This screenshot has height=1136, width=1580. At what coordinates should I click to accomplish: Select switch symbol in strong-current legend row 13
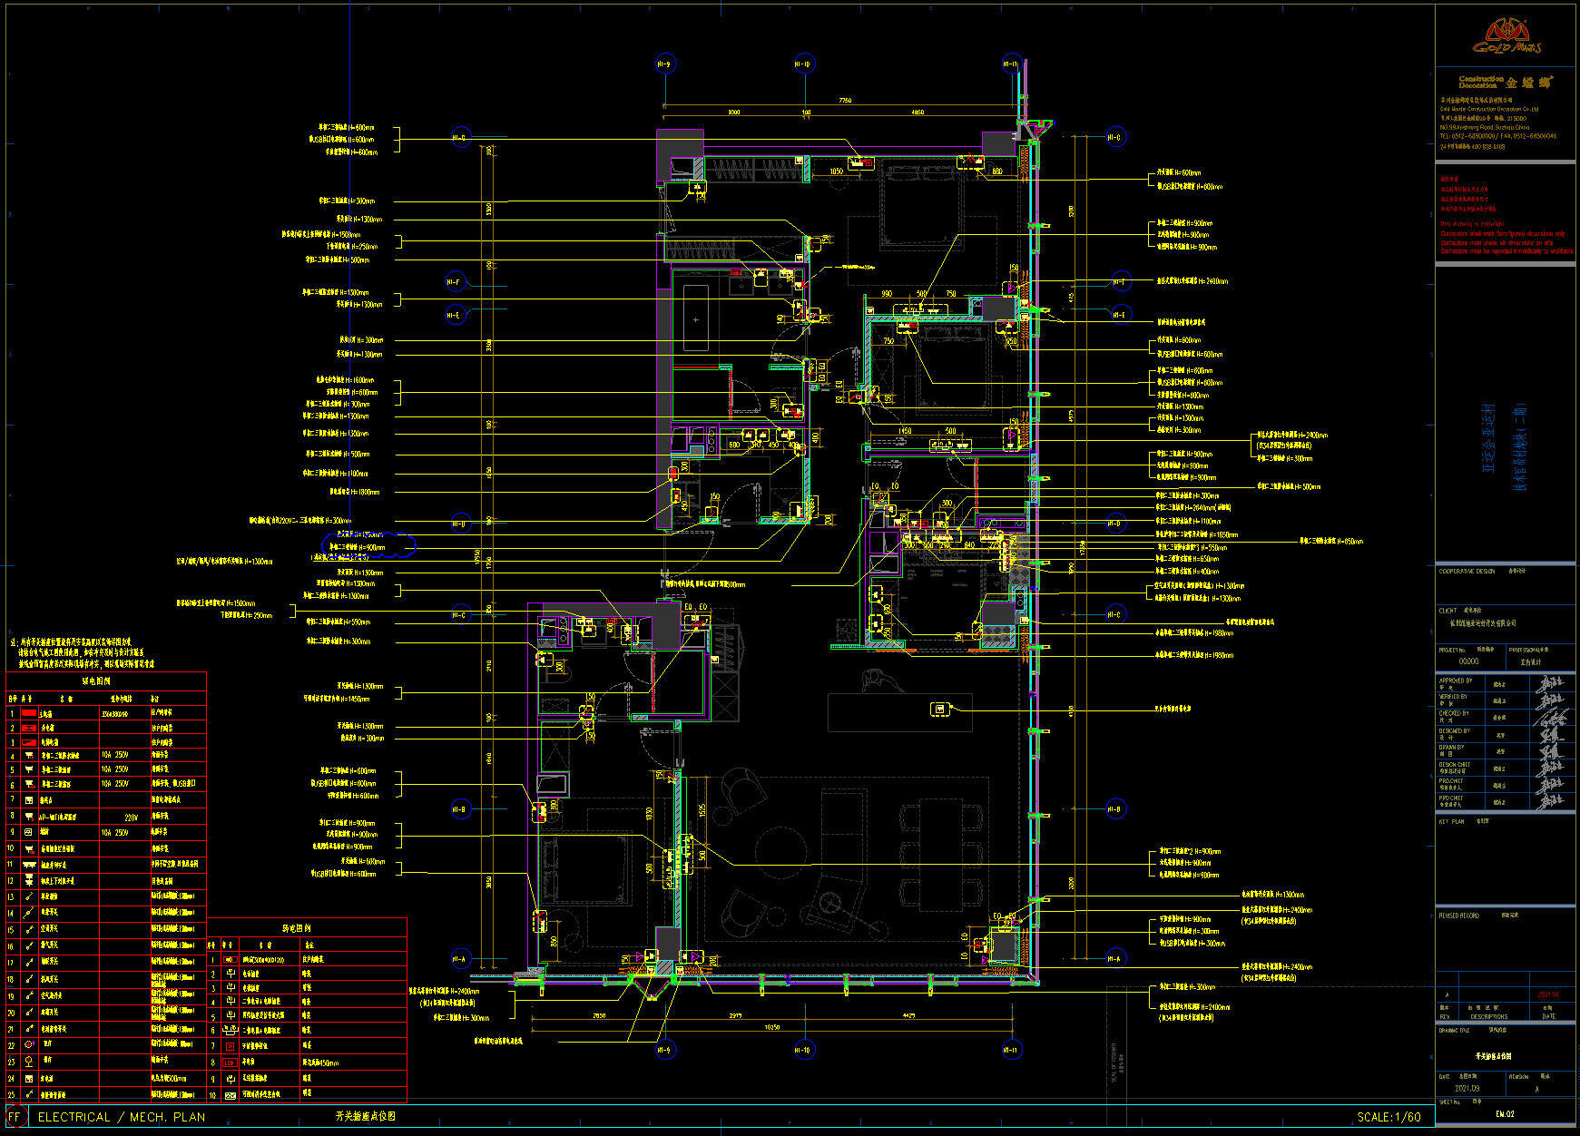click(29, 896)
